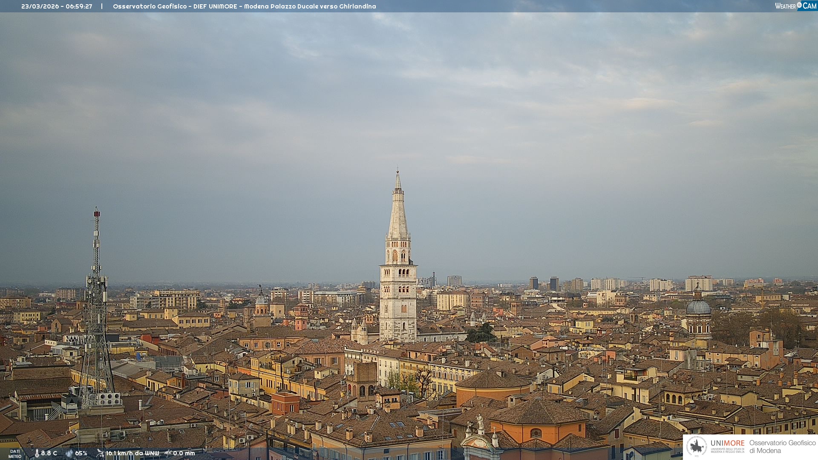
Task: Click the white Ghirlandina tower spire
Action: [398, 213]
